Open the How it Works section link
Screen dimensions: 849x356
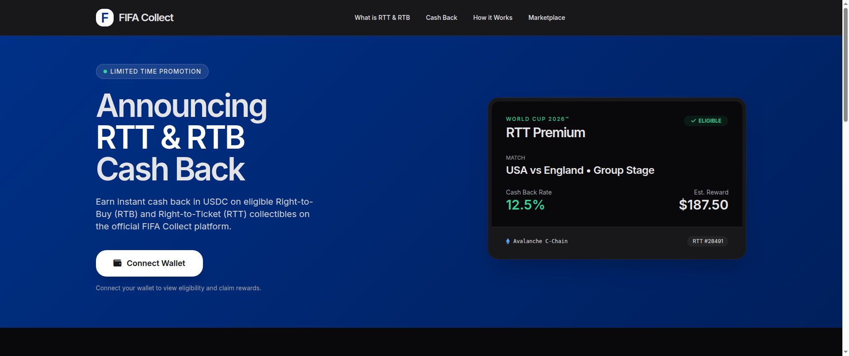pyautogui.click(x=493, y=18)
